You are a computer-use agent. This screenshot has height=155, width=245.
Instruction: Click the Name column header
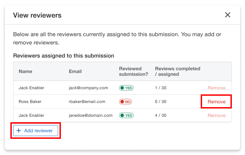pyautogui.click(x=25, y=71)
